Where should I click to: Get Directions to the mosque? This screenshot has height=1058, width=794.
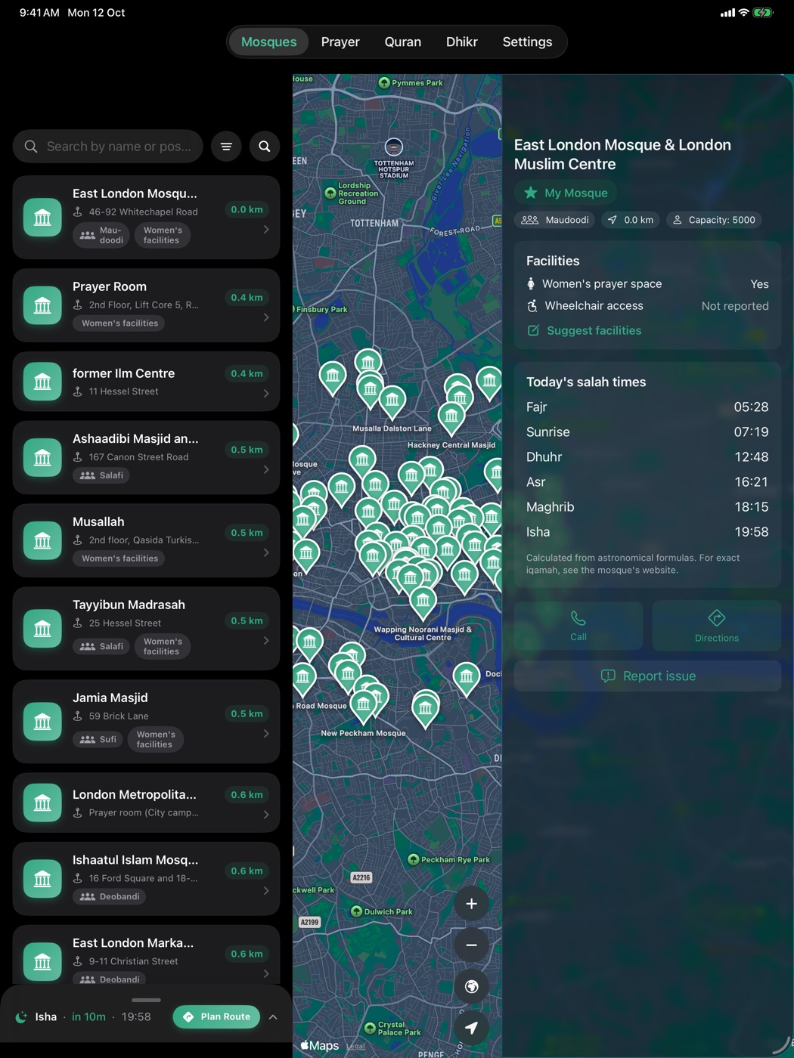[x=717, y=626]
